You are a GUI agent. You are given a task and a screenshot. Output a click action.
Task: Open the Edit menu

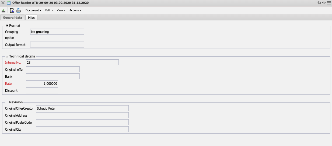click(x=49, y=10)
